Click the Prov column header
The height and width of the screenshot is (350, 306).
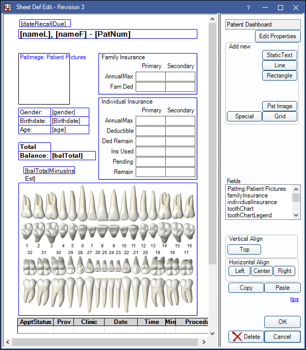point(64,322)
